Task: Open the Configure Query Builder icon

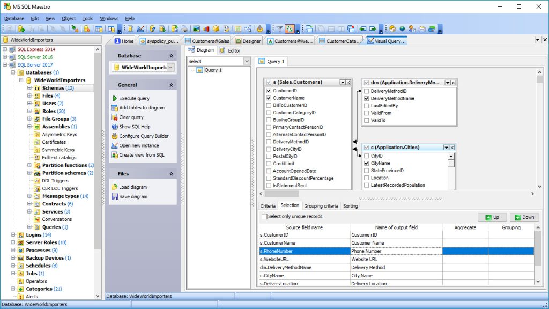Action: (x=114, y=136)
